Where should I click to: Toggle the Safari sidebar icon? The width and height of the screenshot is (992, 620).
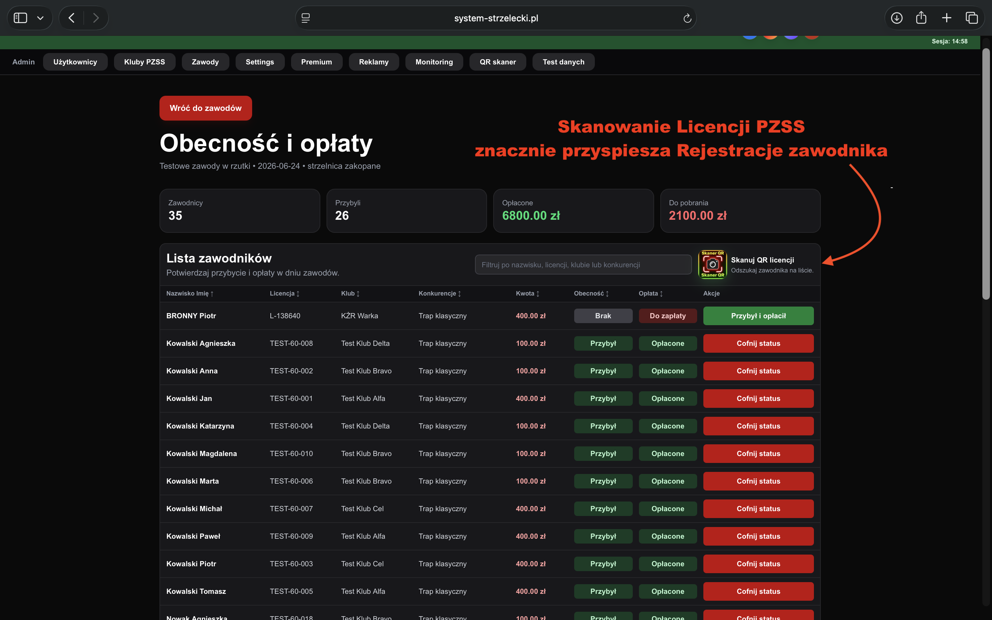21,18
